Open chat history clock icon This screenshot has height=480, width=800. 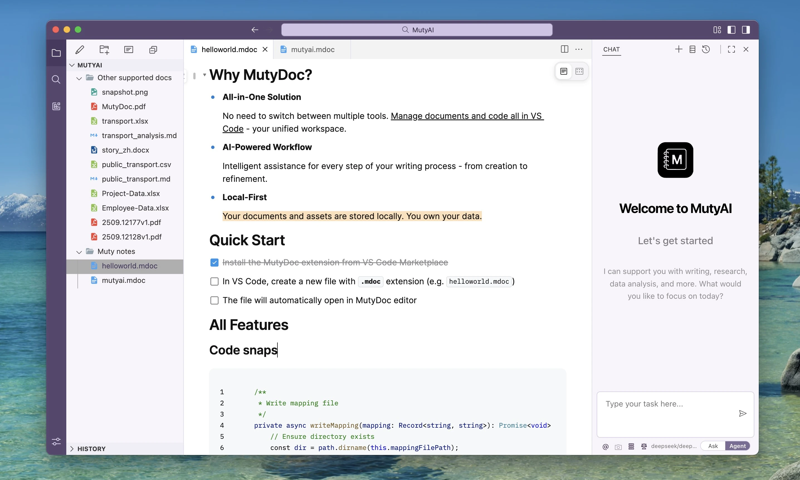[x=706, y=49]
